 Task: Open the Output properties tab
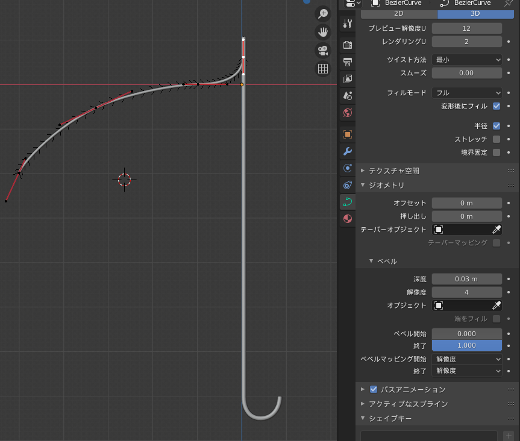tap(348, 62)
